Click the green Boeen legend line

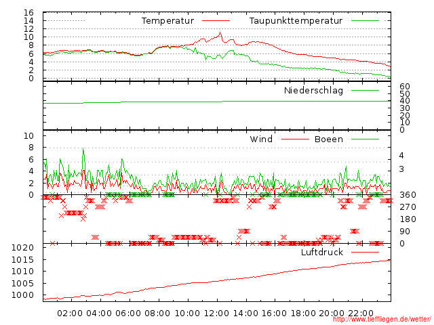click(365, 139)
